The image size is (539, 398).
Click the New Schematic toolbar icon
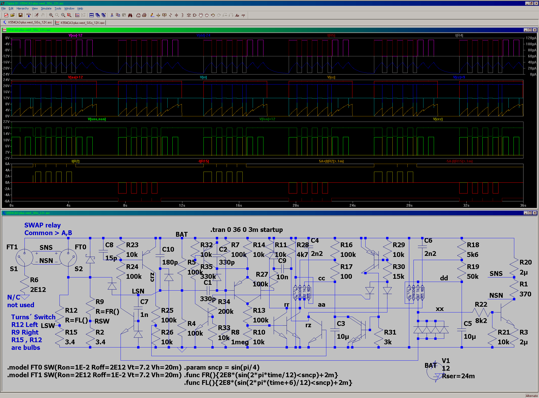(x=6, y=15)
